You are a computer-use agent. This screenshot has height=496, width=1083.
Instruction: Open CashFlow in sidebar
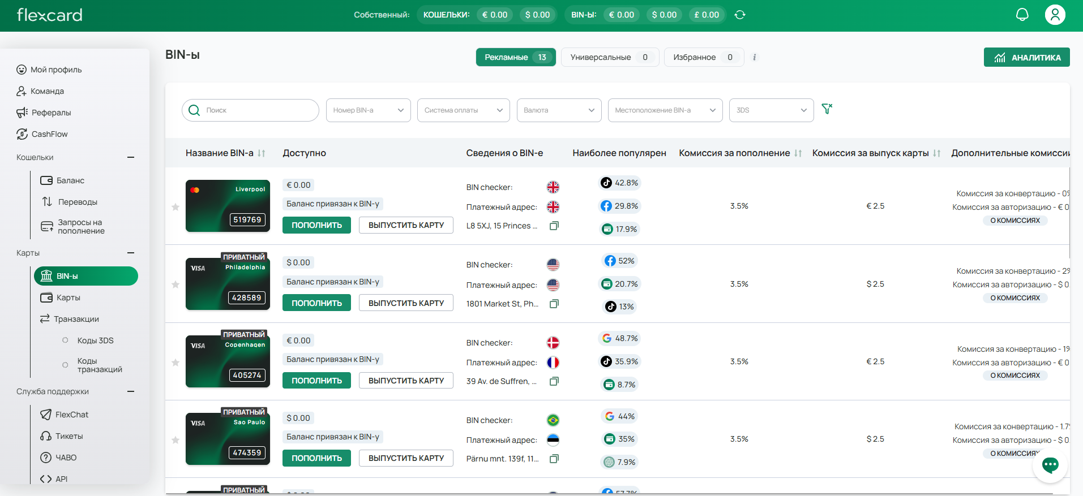pyautogui.click(x=42, y=134)
